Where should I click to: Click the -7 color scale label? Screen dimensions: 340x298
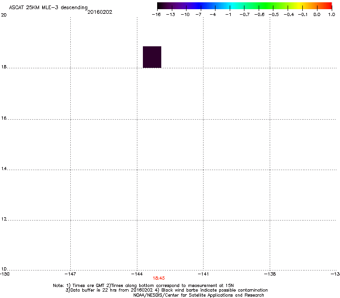click(x=198, y=15)
